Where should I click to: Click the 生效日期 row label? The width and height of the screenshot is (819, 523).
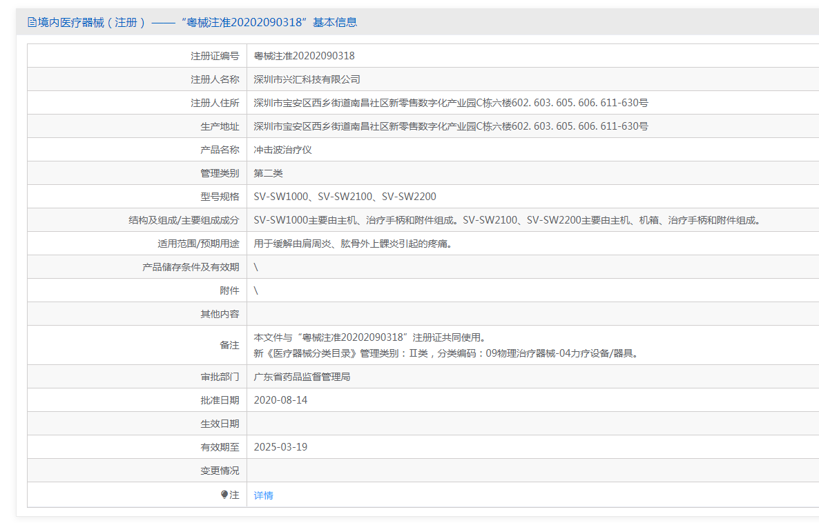point(220,424)
